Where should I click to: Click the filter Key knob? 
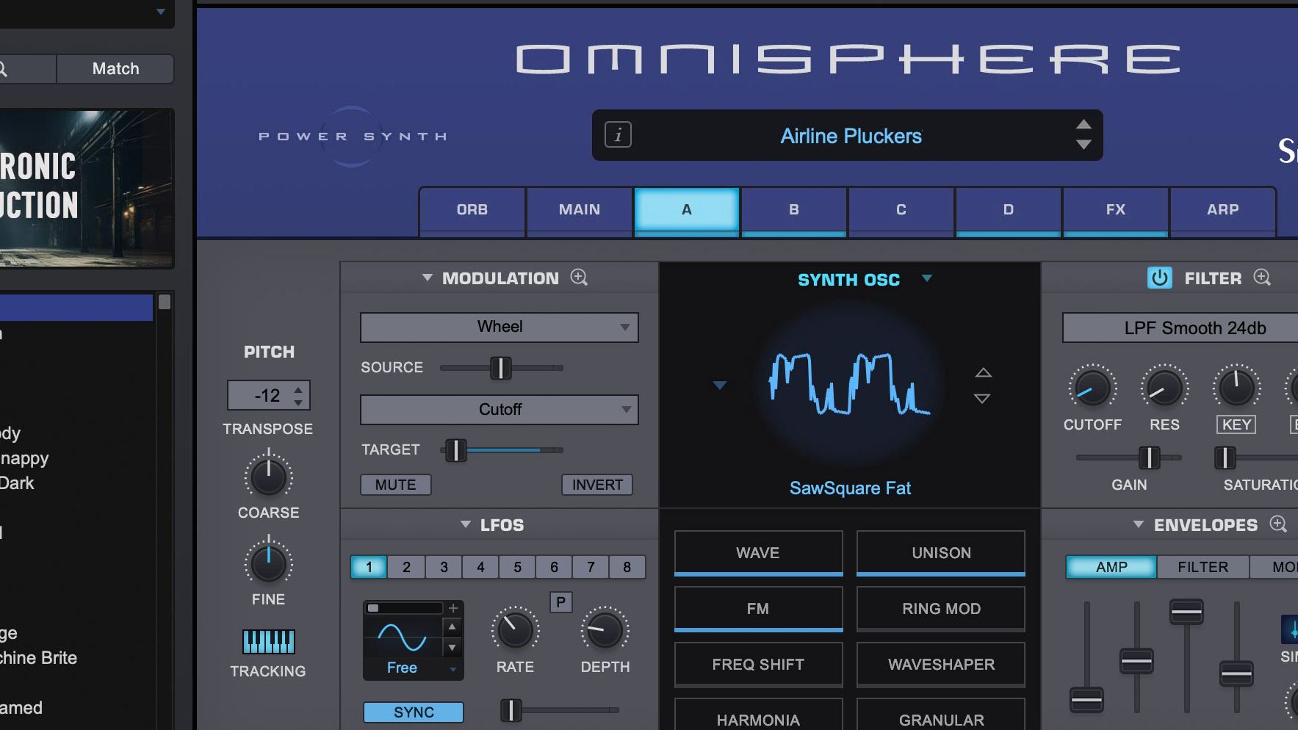(1236, 388)
